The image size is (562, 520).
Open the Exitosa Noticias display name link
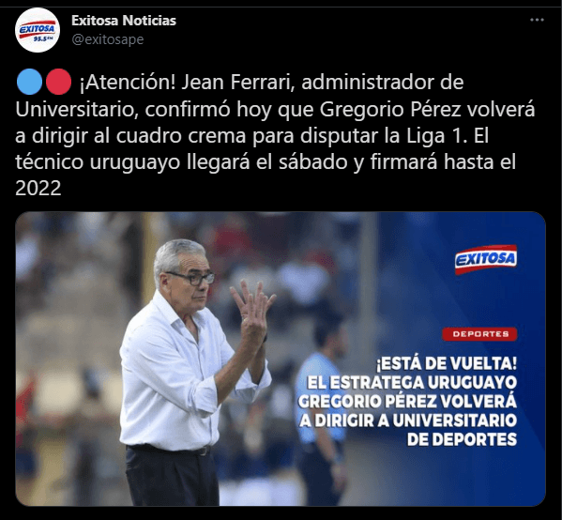pos(124,21)
